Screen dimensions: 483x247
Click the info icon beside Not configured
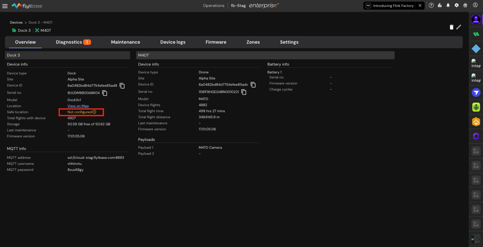(94, 112)
